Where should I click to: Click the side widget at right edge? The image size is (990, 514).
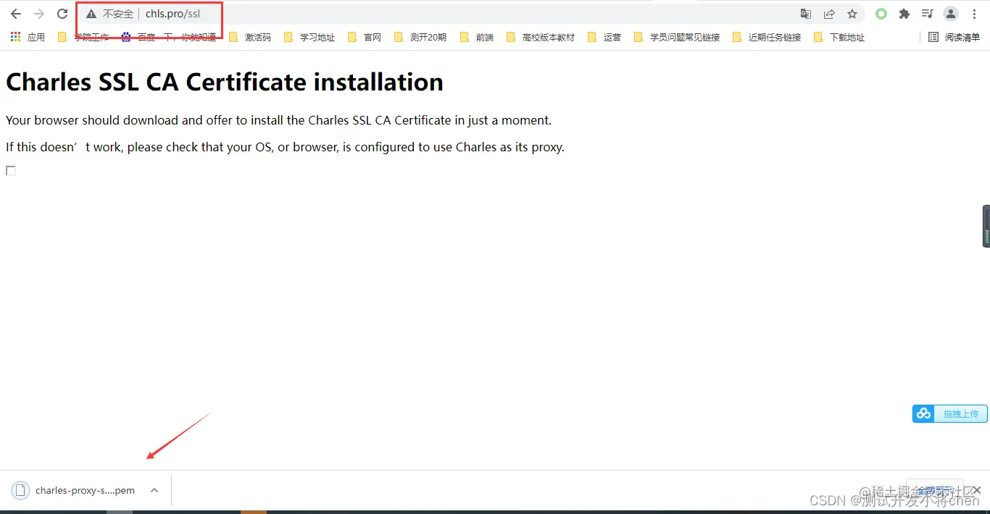(x=986, y=226)
